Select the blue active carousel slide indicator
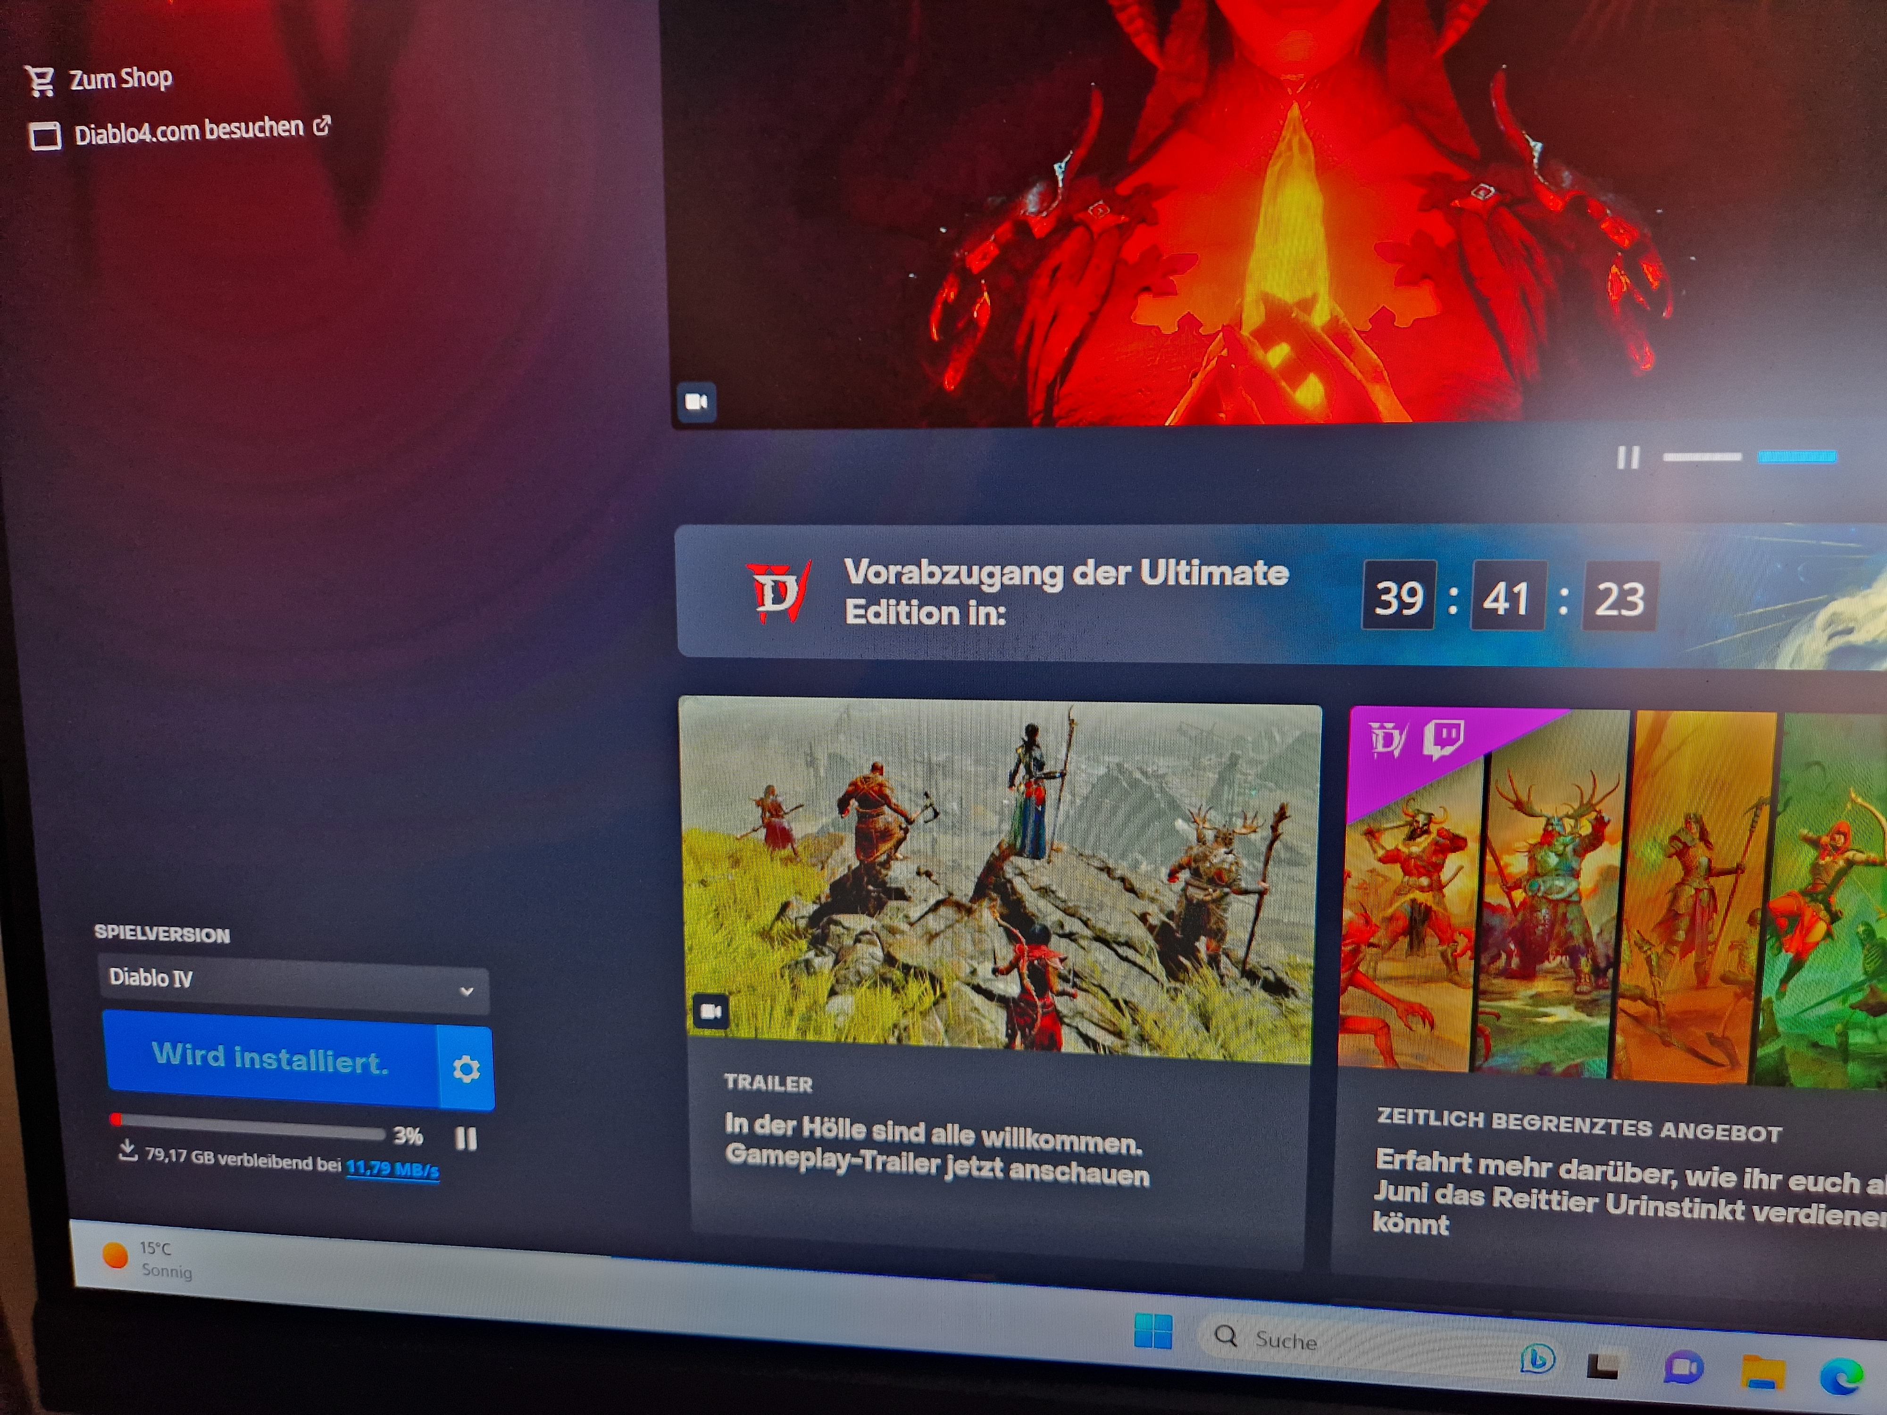Screen dimensions: 1887x1415 tap(1796, 457)
